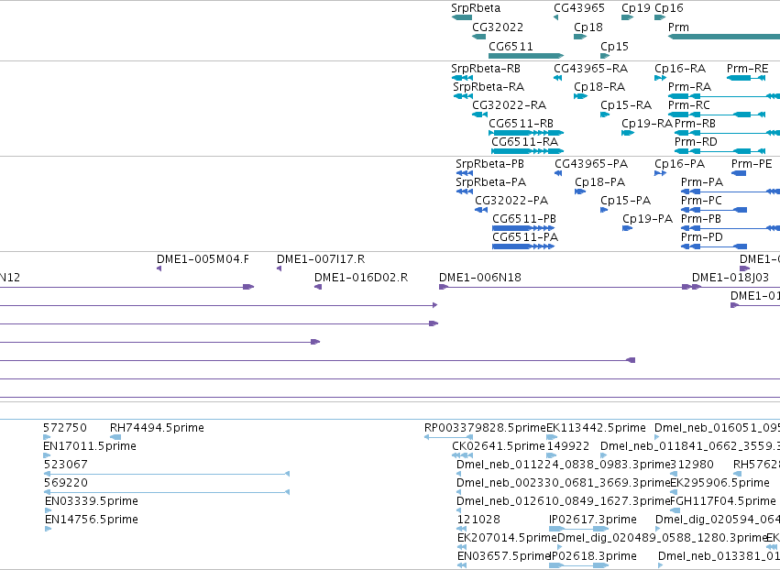This screenshot has width=780, height=570.
Task: Select the IP02617.3prime EST
Action: pos(579,529)
